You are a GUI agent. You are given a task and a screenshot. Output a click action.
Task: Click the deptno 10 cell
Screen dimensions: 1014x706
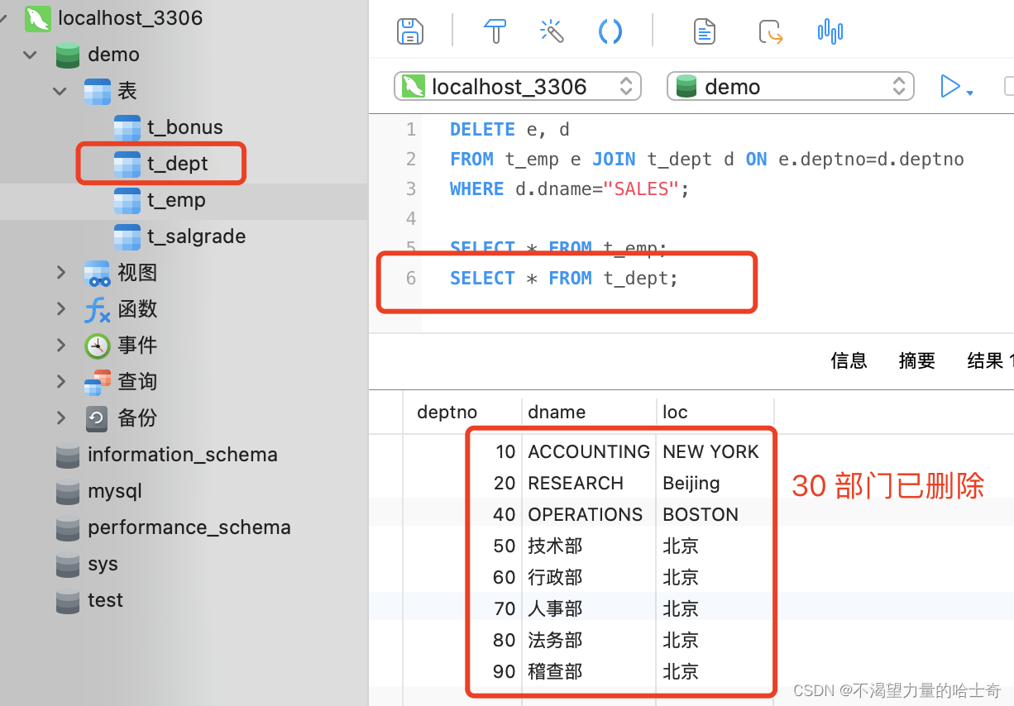pos(505,451)
